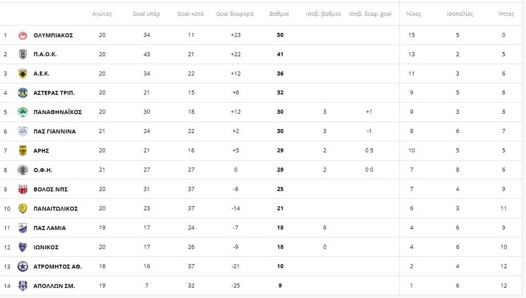Viewport: 526px width, 298px height.
Task: Sort table by Βαθμοί column header
Action: tap(279, 14)
